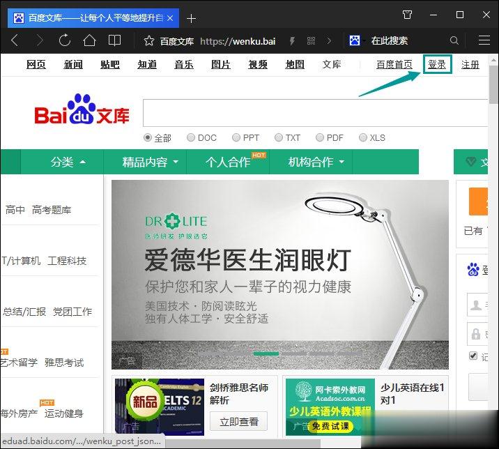Bookmark page with the star icon

[149, 40]
